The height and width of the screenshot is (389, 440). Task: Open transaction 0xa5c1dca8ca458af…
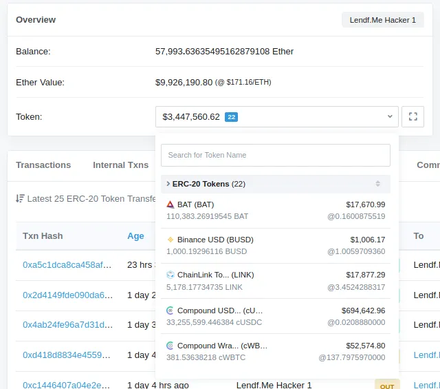[67, 265]
